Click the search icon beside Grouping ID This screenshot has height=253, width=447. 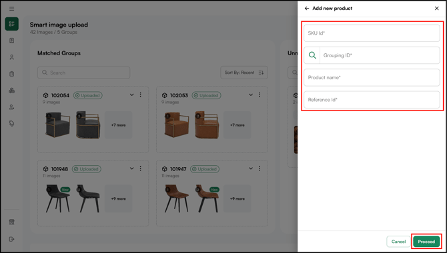click(x=312, y=55)
